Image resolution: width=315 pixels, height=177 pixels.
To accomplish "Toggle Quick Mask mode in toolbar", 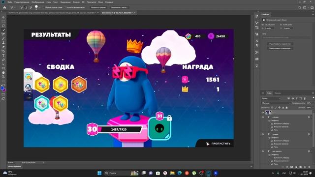I will pos(3,94).
